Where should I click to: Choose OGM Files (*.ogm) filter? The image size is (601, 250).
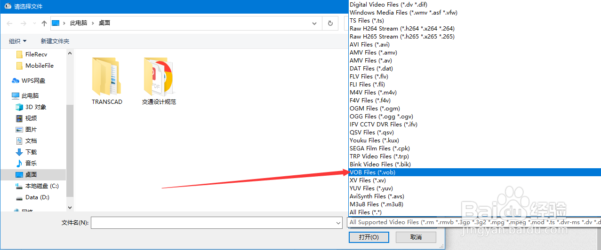pyautogui.click(x=475, y=108)
